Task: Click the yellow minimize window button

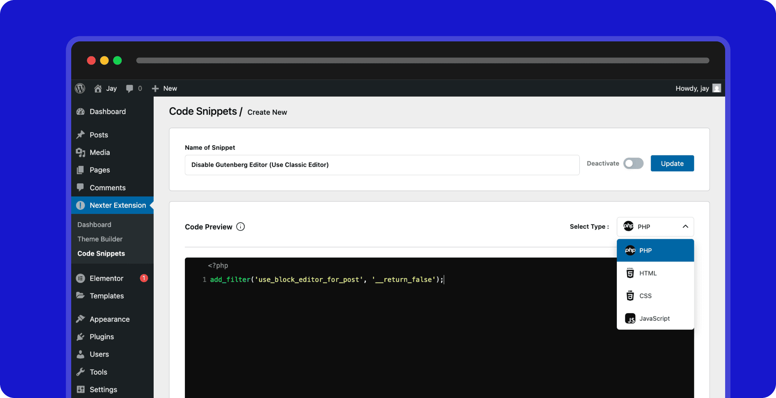Action: [x=104, y=60]
